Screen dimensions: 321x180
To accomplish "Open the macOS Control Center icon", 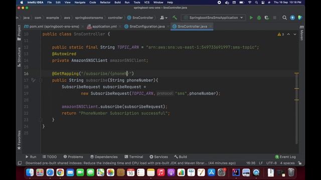I will pyautogui.click(x=263, y=2).
